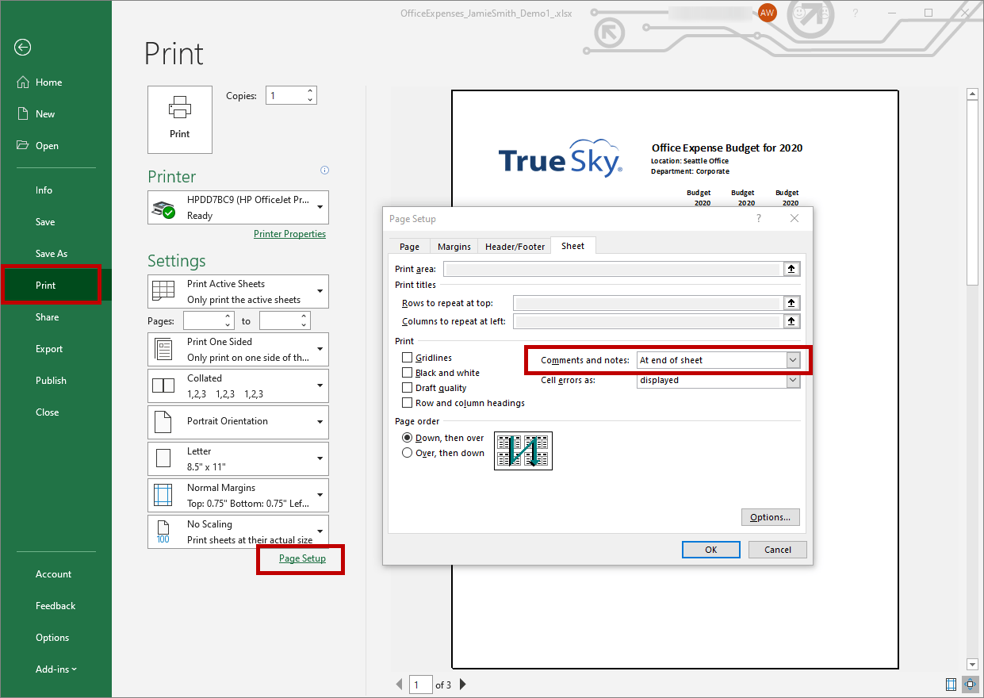The width and height of the screenshot is (984, 698).
Task: Click the Printer Properties link
Action: click(x=289, y=233)
